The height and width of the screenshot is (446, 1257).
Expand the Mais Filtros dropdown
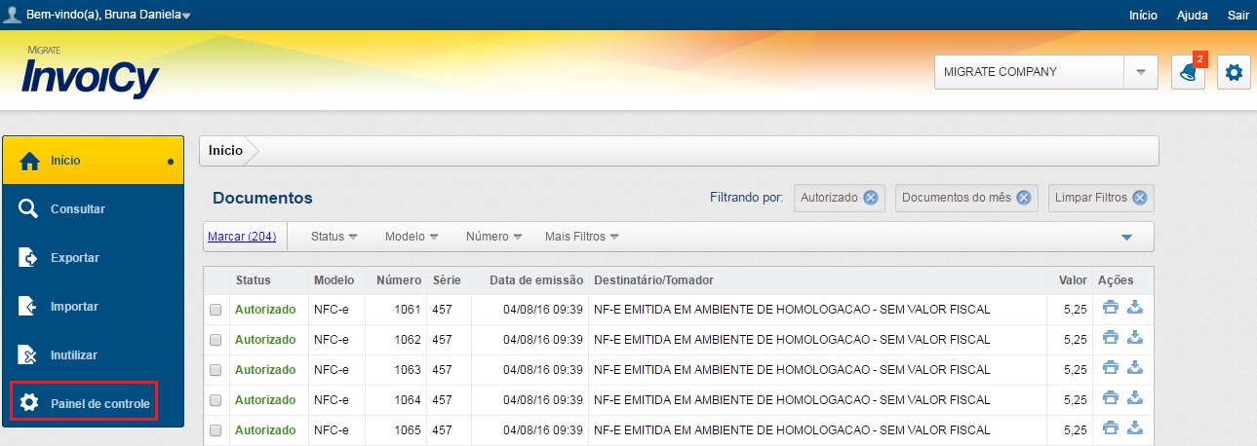coord(582,237)
